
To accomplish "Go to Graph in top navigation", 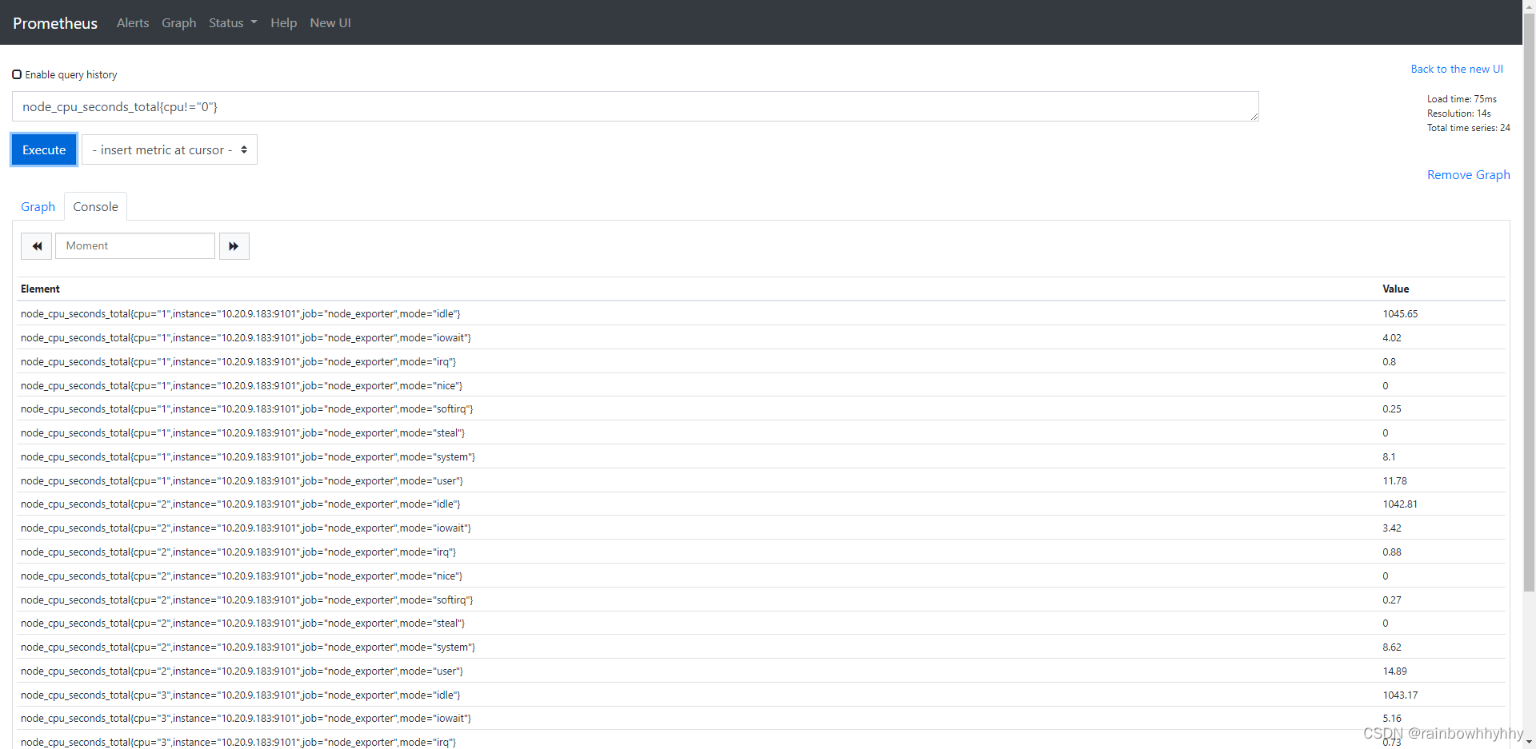I will [x=178, y=22].
